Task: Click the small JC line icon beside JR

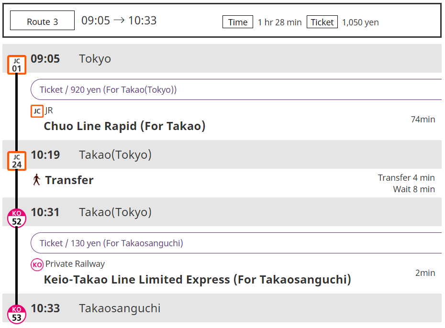Action: point(37,111)
